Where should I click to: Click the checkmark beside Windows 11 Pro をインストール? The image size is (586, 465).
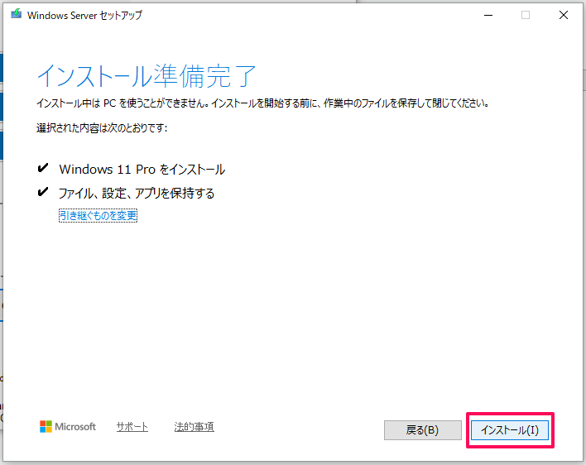click(43, 169)
